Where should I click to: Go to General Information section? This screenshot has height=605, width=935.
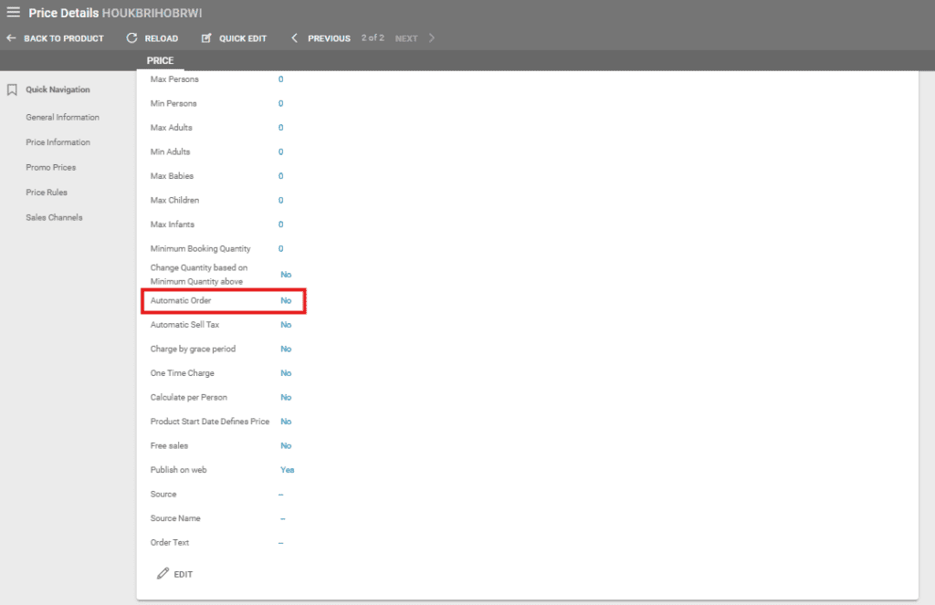click(62, 118)
